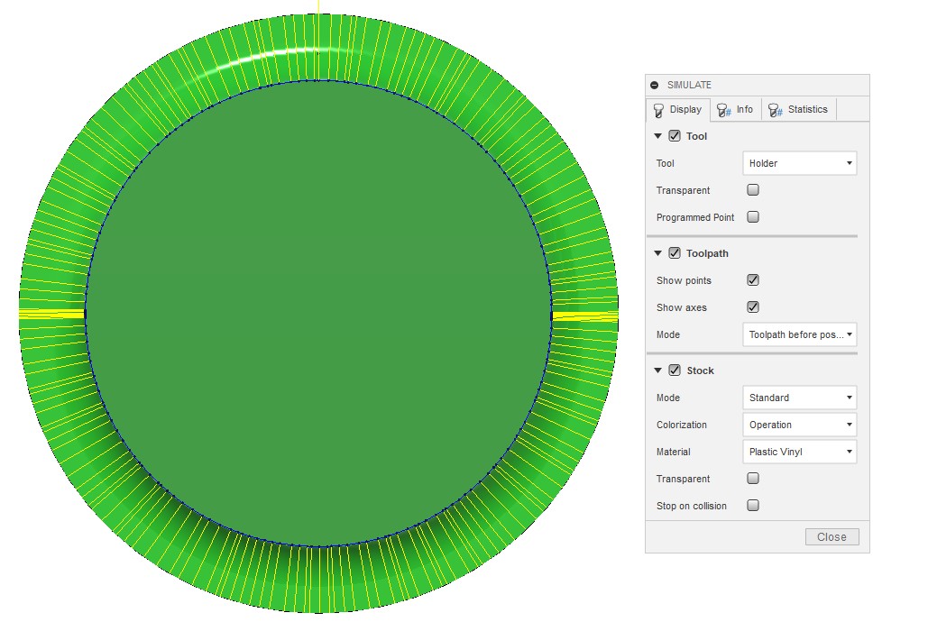Screen dimensions: 928x622
Task: Click the Show points label
Action: (x=684, y=280)
